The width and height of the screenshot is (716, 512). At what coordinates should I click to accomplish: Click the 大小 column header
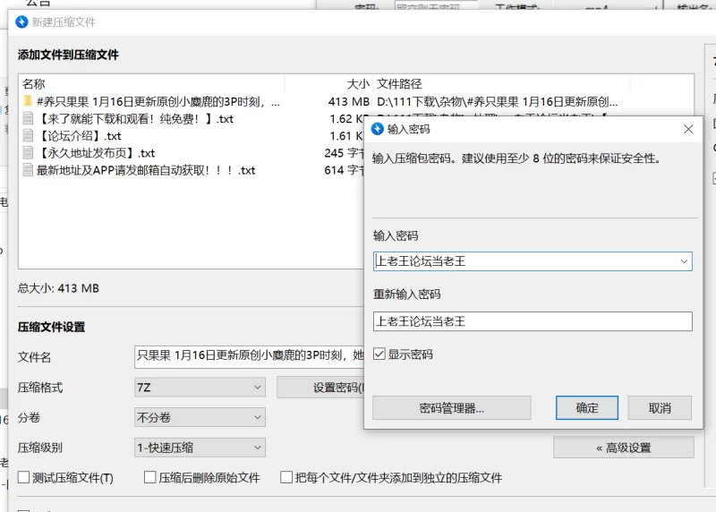pos(356,83)
